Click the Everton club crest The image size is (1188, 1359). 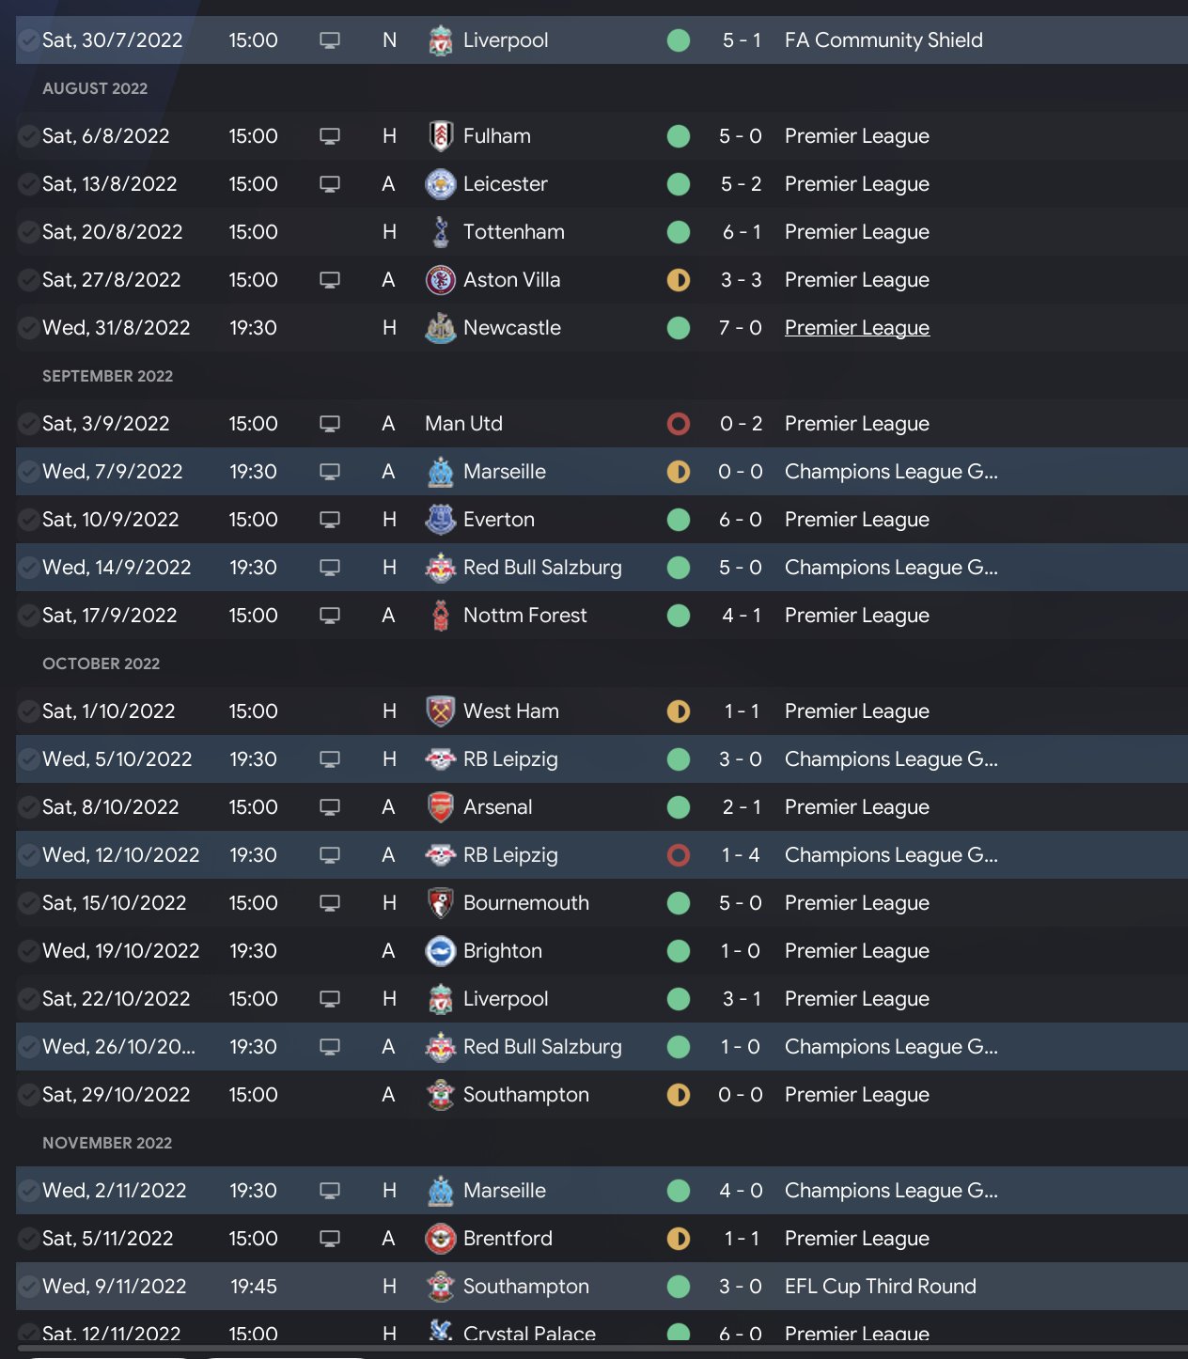pyautogui.click(x=440, y=520)
